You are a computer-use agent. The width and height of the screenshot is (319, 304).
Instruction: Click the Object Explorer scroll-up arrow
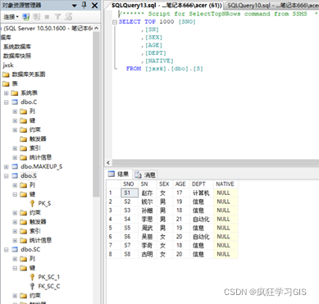(x=96, y=28)
